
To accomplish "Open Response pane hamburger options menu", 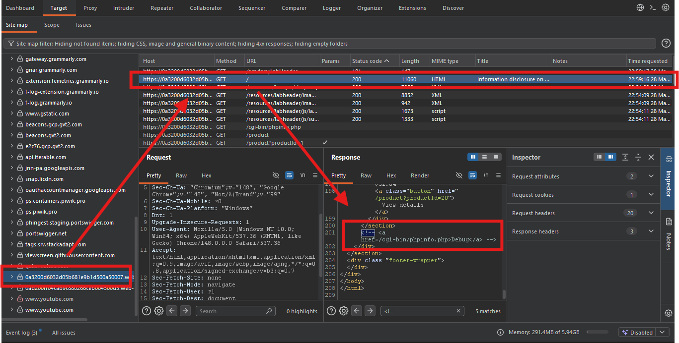I will coord(499,175).
